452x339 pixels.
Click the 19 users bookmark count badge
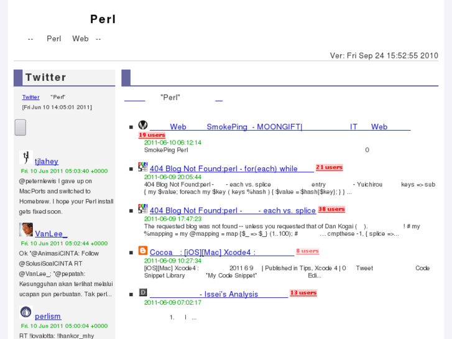(152, 135)
